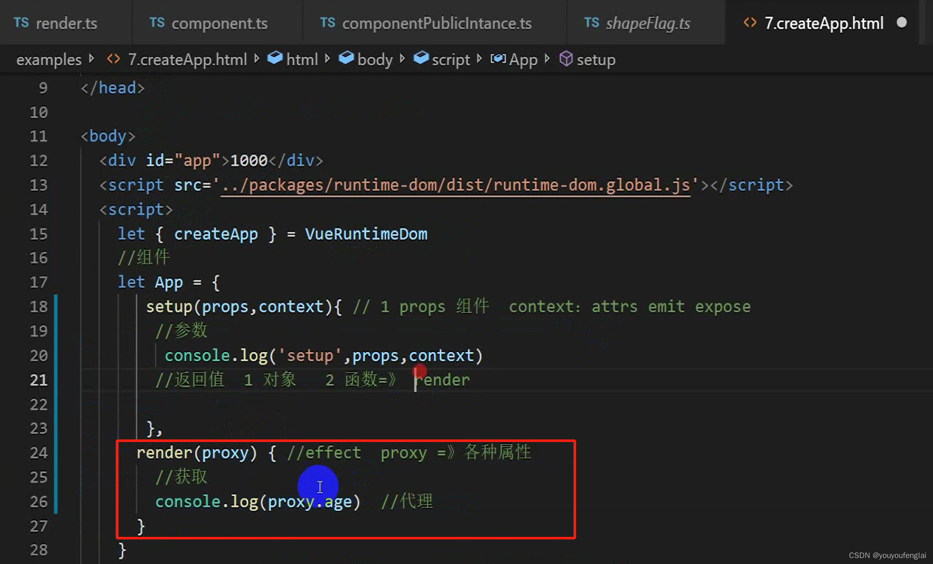
Task: Click the 'context' parameter on line 18
Action: point(291,307)
